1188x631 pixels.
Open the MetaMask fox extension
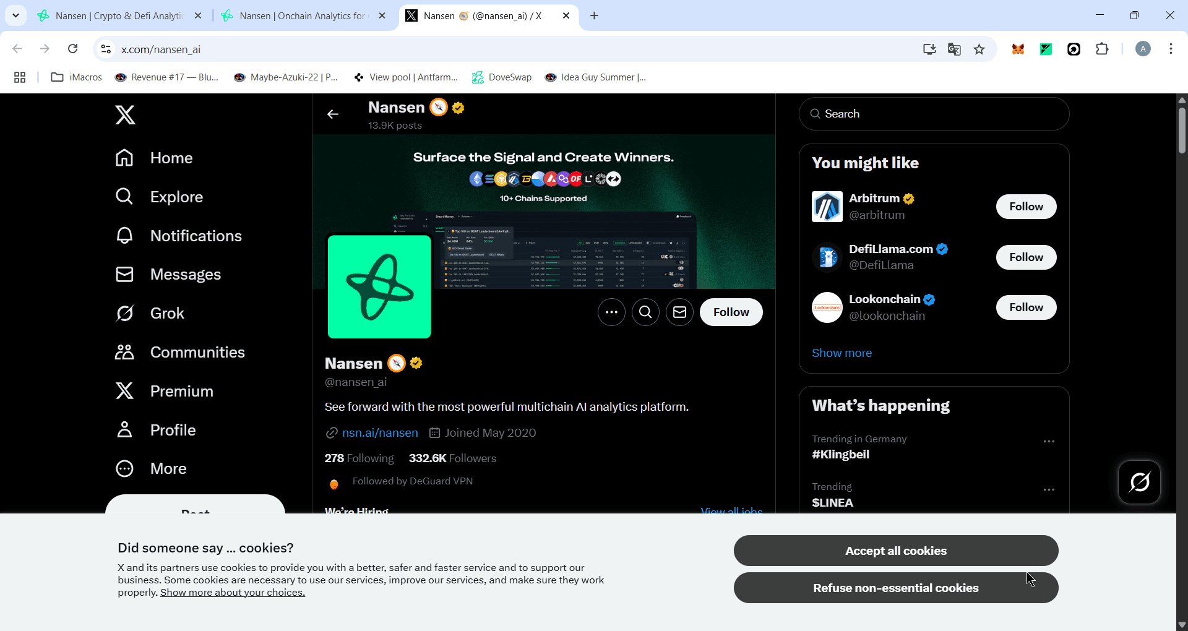pos(1018,49)
